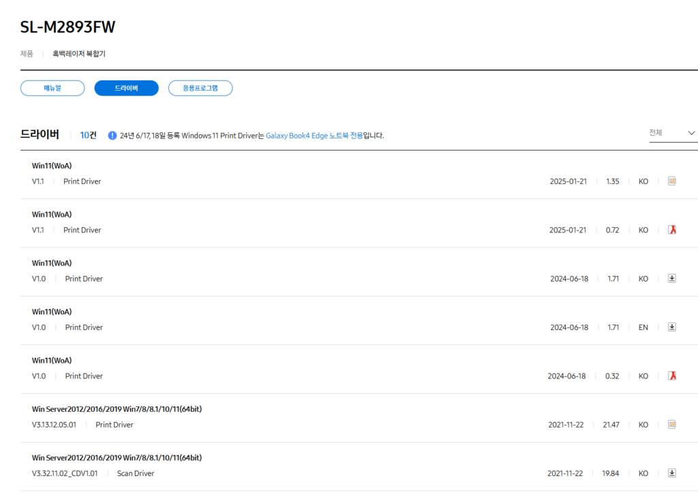The image size is (698, 495).
Task: Click the version text V3.13.12.05.01
Action: [x=54, y=425]
